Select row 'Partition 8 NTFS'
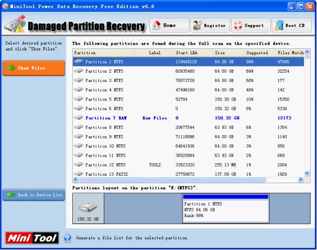 [x=189, y=127]
